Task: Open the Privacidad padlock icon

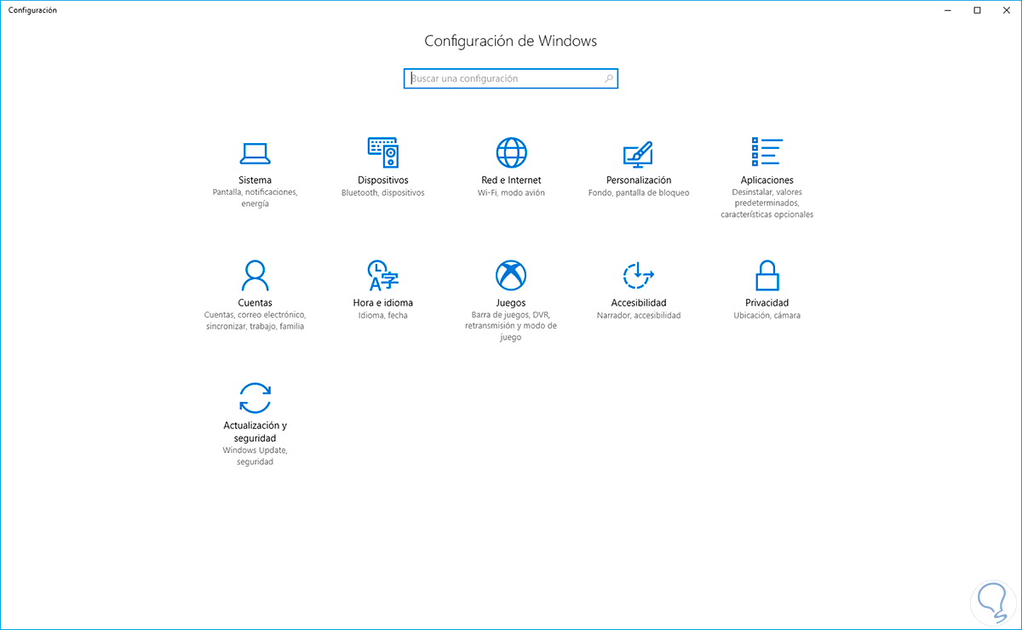Action: coord(766,275)
